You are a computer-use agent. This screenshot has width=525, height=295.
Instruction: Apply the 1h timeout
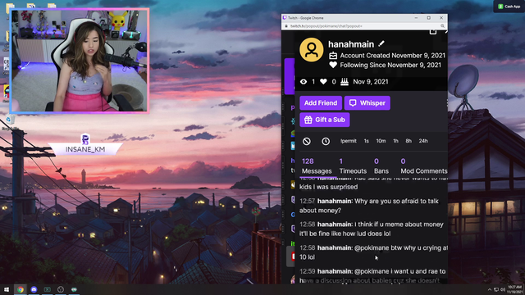pos(395,141)
